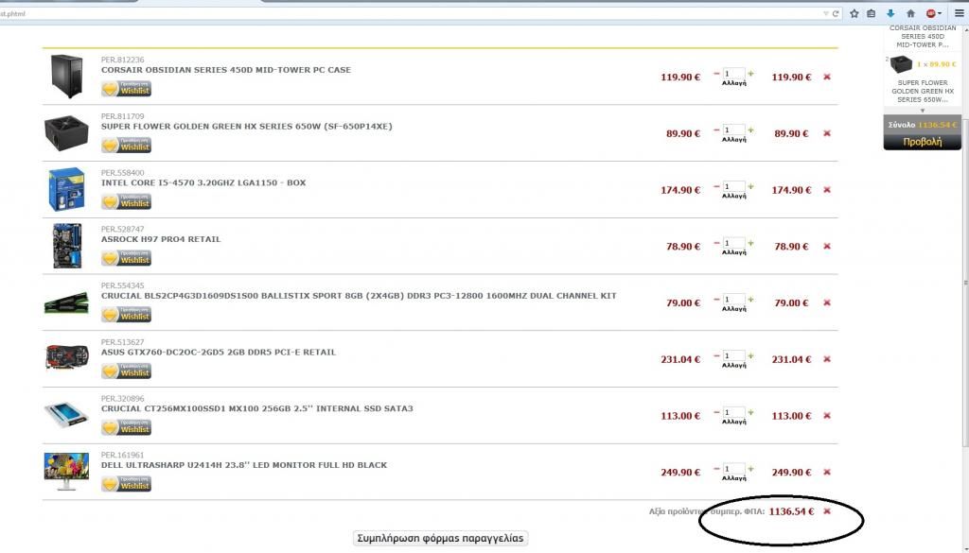Add ASRock H97 Pro4 to Wishlist

(127, 259)
